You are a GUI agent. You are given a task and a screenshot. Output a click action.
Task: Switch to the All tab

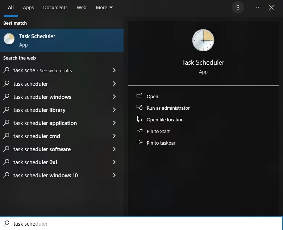pyautogui.click(x=11, y=7)
